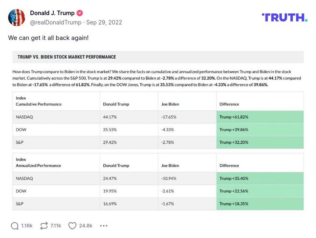The width and height of the screenshot is (316, 238).
Task: Open the attached stock market performance image
Action: coord(158,130)
